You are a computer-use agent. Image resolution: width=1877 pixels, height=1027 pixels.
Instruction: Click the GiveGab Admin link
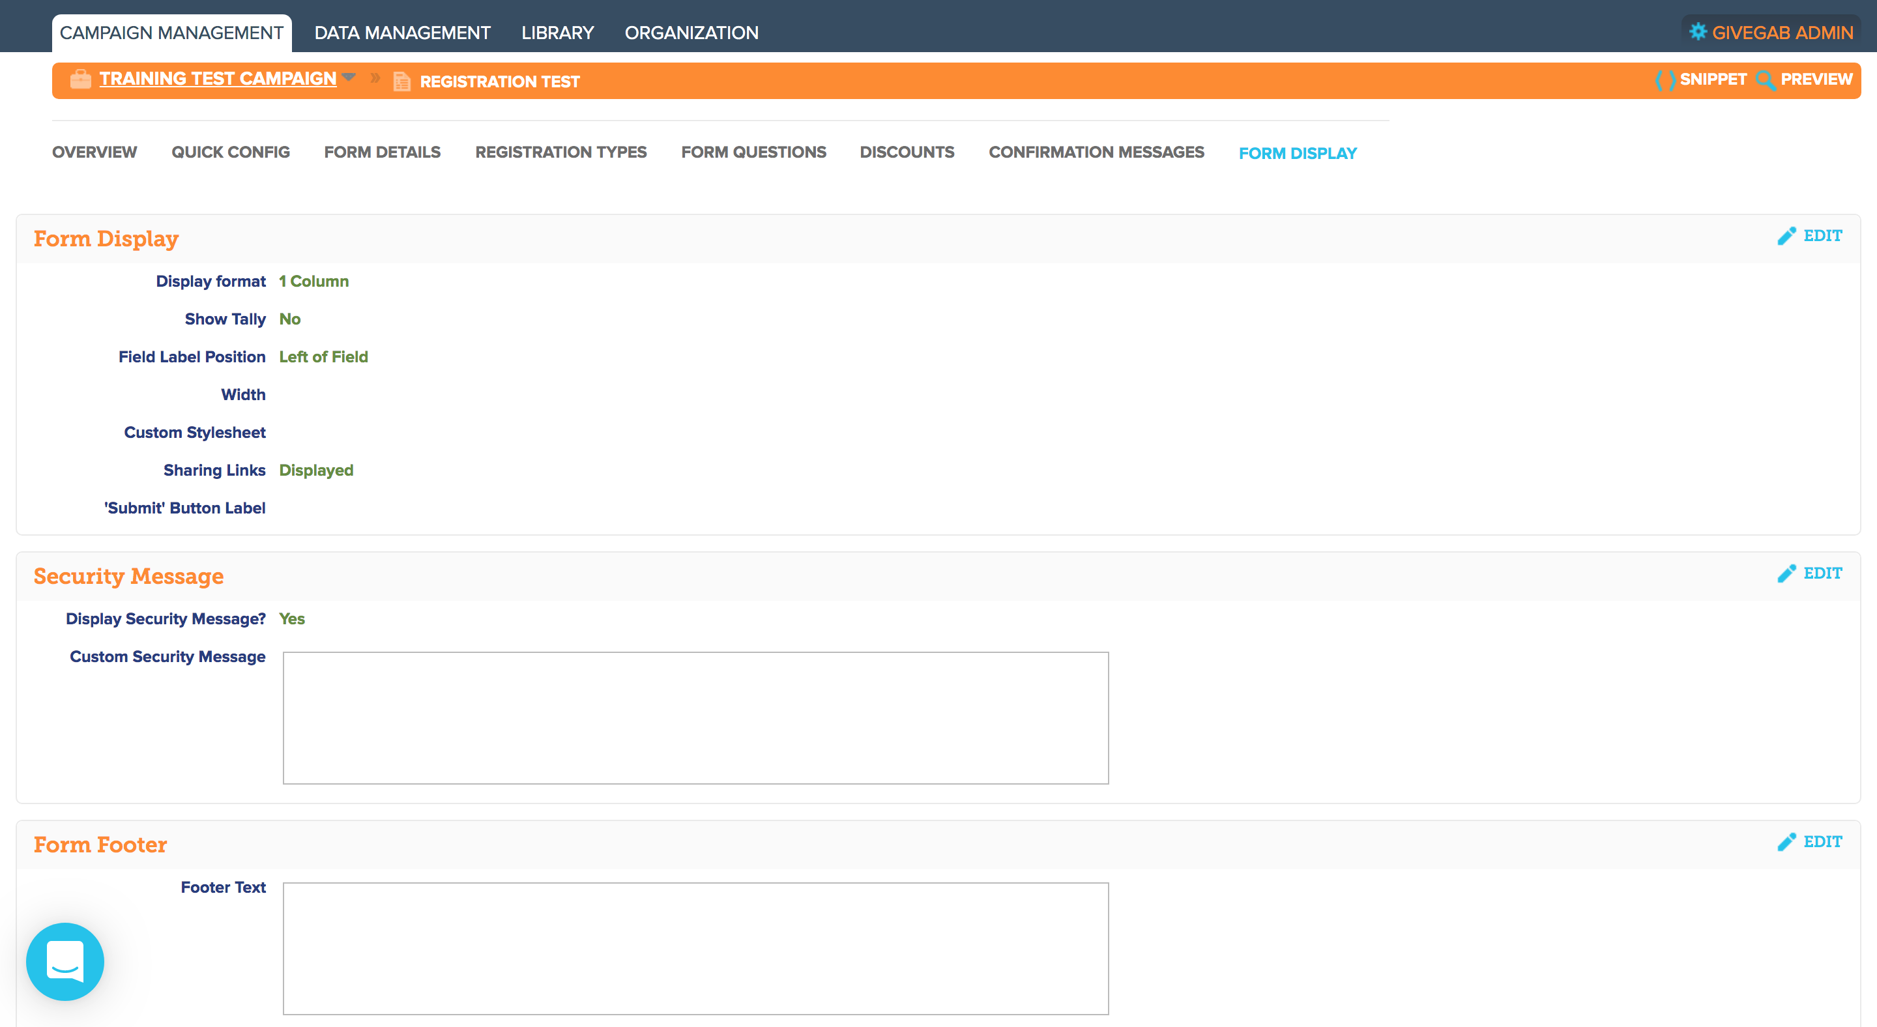pos(1782,33)
